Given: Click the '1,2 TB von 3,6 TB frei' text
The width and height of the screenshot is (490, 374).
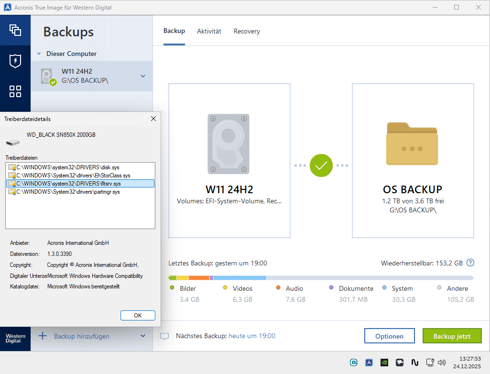Looking at the screenshot, I should pyautogui.click(x=413, y=201).
